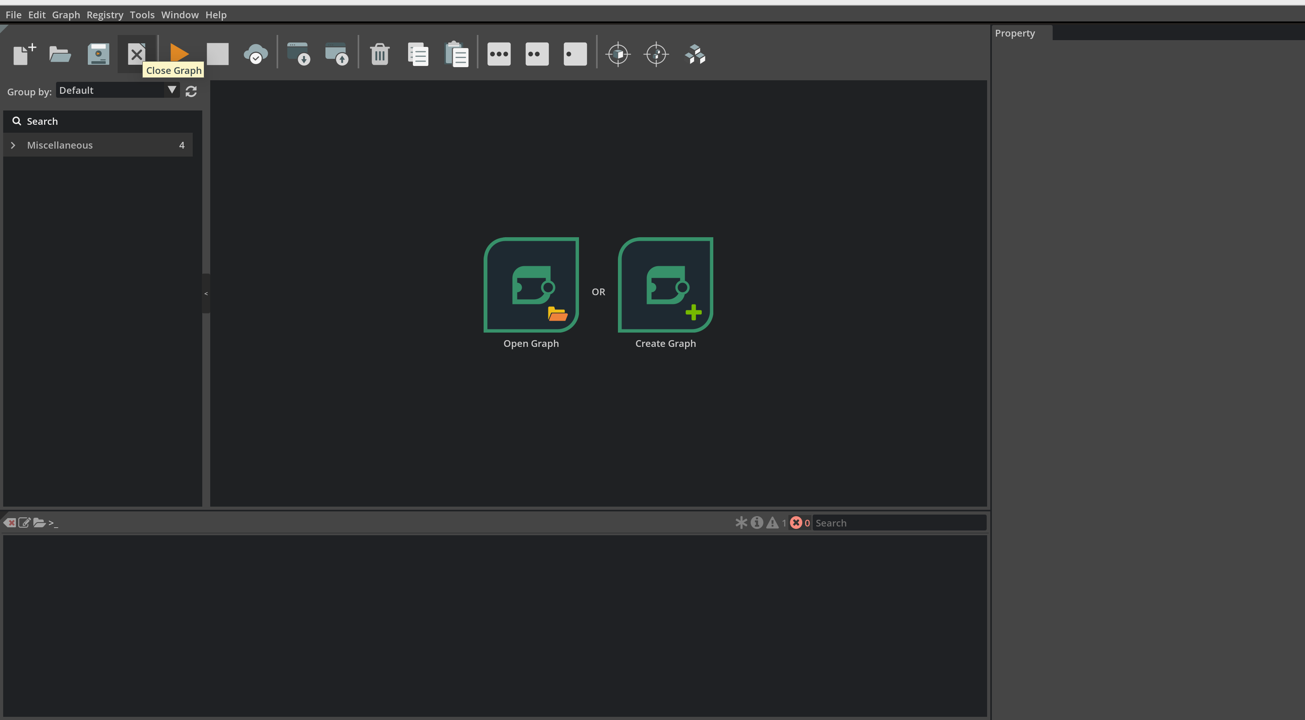
Task: Click the large Open Graph tile
Action: (531, 285)
